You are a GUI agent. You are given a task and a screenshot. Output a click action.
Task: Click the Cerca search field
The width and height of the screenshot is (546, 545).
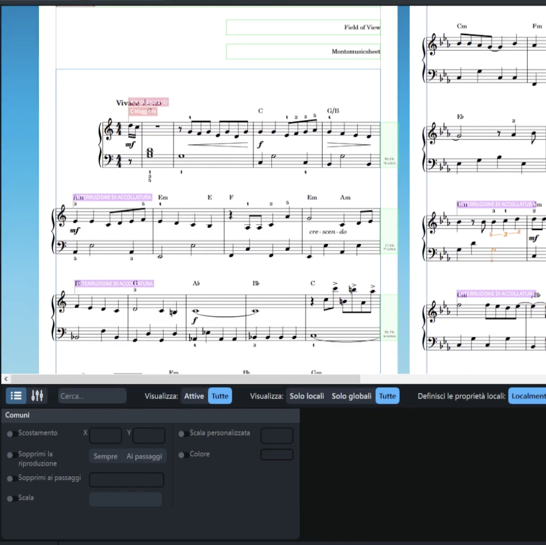coord(92,396)
